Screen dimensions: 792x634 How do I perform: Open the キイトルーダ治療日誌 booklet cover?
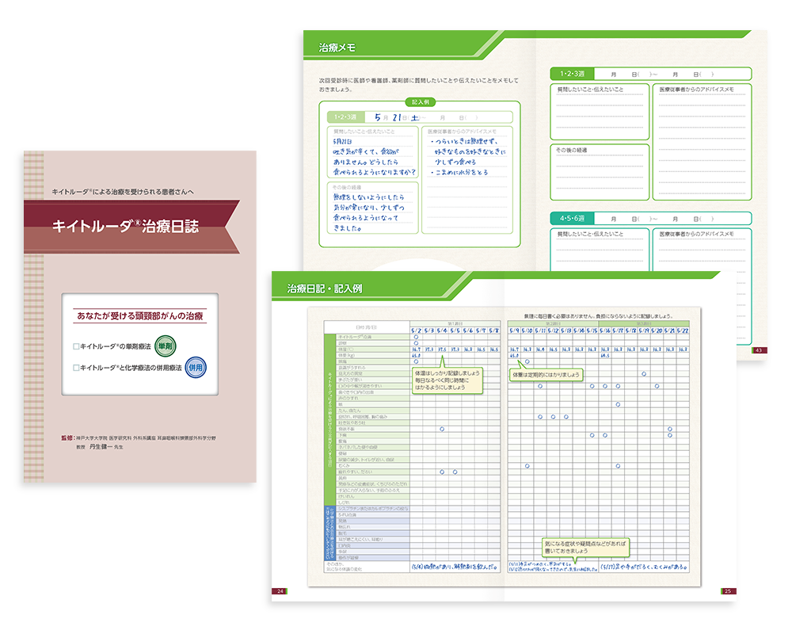pyautogui.click(x=140, y=316)
